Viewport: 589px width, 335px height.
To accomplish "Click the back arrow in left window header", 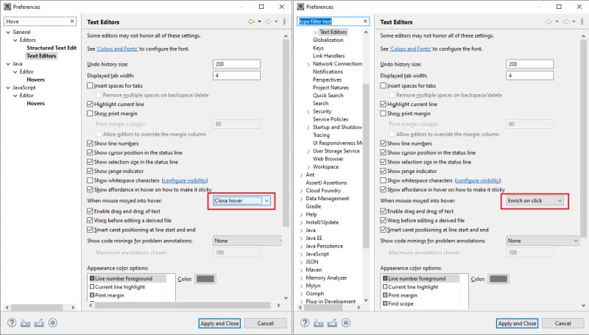I will [251, 22].
